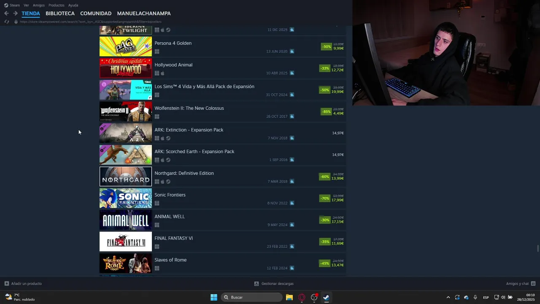Click review icon on Persona 4 Golden row
540x304 pixels.
[292, 52]
